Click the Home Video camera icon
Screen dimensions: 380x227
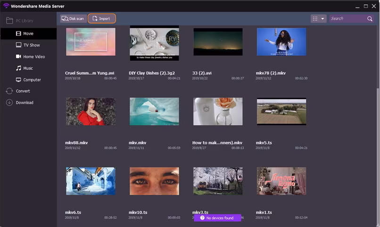click(18, 57)
